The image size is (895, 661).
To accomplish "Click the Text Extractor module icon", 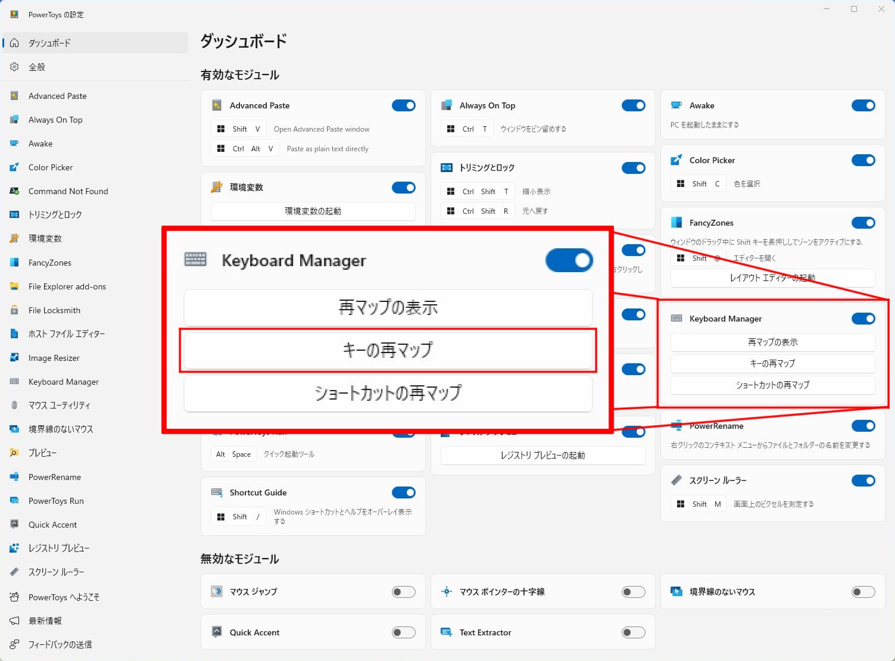I will coord(446,632).
